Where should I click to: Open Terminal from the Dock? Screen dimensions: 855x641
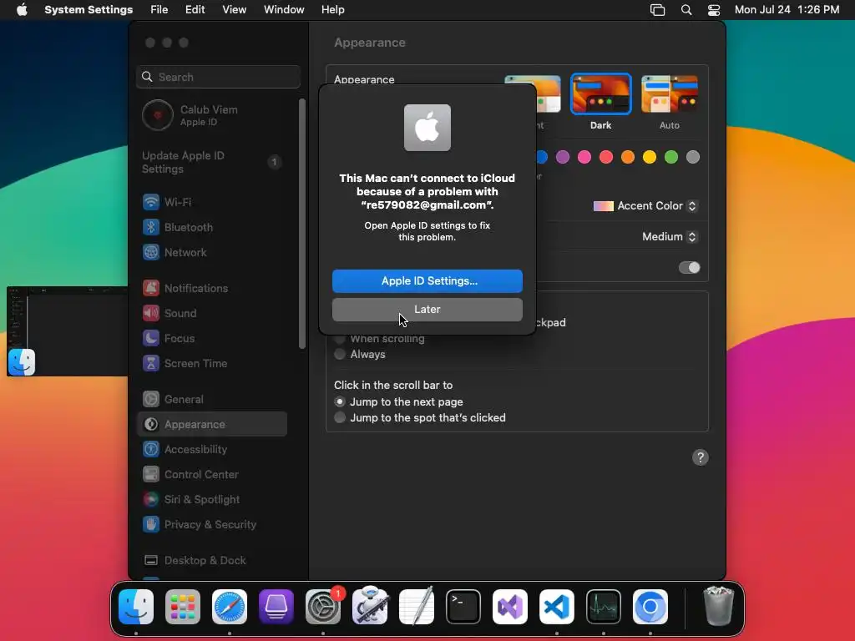(463, 607)
